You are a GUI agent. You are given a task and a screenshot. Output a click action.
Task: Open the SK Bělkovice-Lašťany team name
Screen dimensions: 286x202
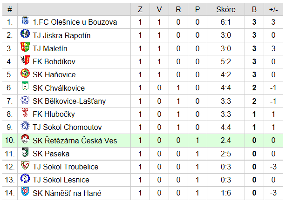click(69, 101)
